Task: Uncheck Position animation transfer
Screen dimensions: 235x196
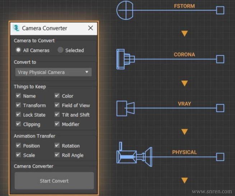Action: click(18, 146)
